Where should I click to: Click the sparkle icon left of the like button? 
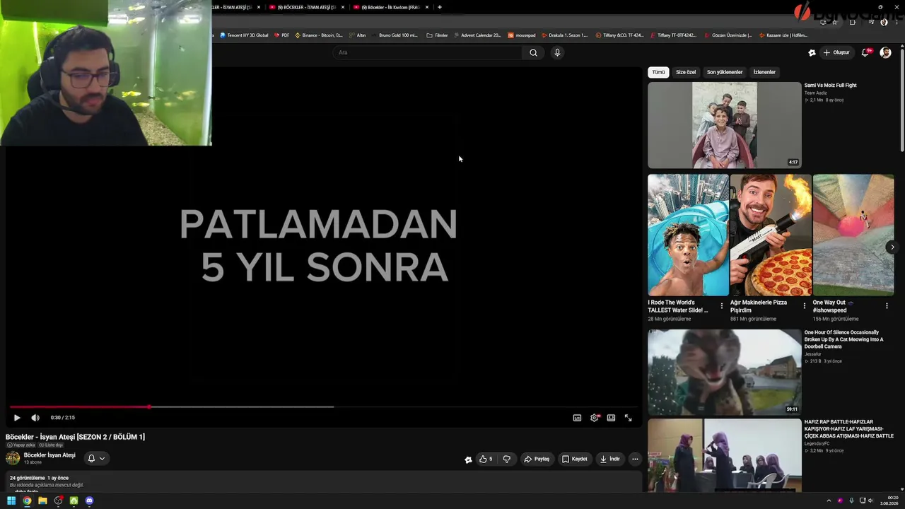coord(468,460)
